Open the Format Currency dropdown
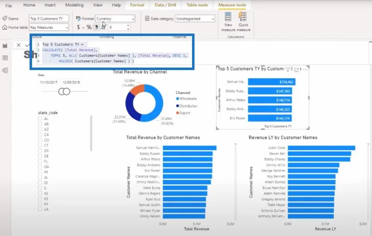Viewport: 372px width, 236px height. point(115,19)
